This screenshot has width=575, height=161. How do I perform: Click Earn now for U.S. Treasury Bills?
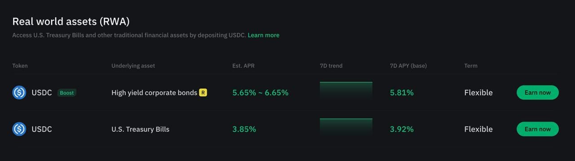[x=538, y=129]
